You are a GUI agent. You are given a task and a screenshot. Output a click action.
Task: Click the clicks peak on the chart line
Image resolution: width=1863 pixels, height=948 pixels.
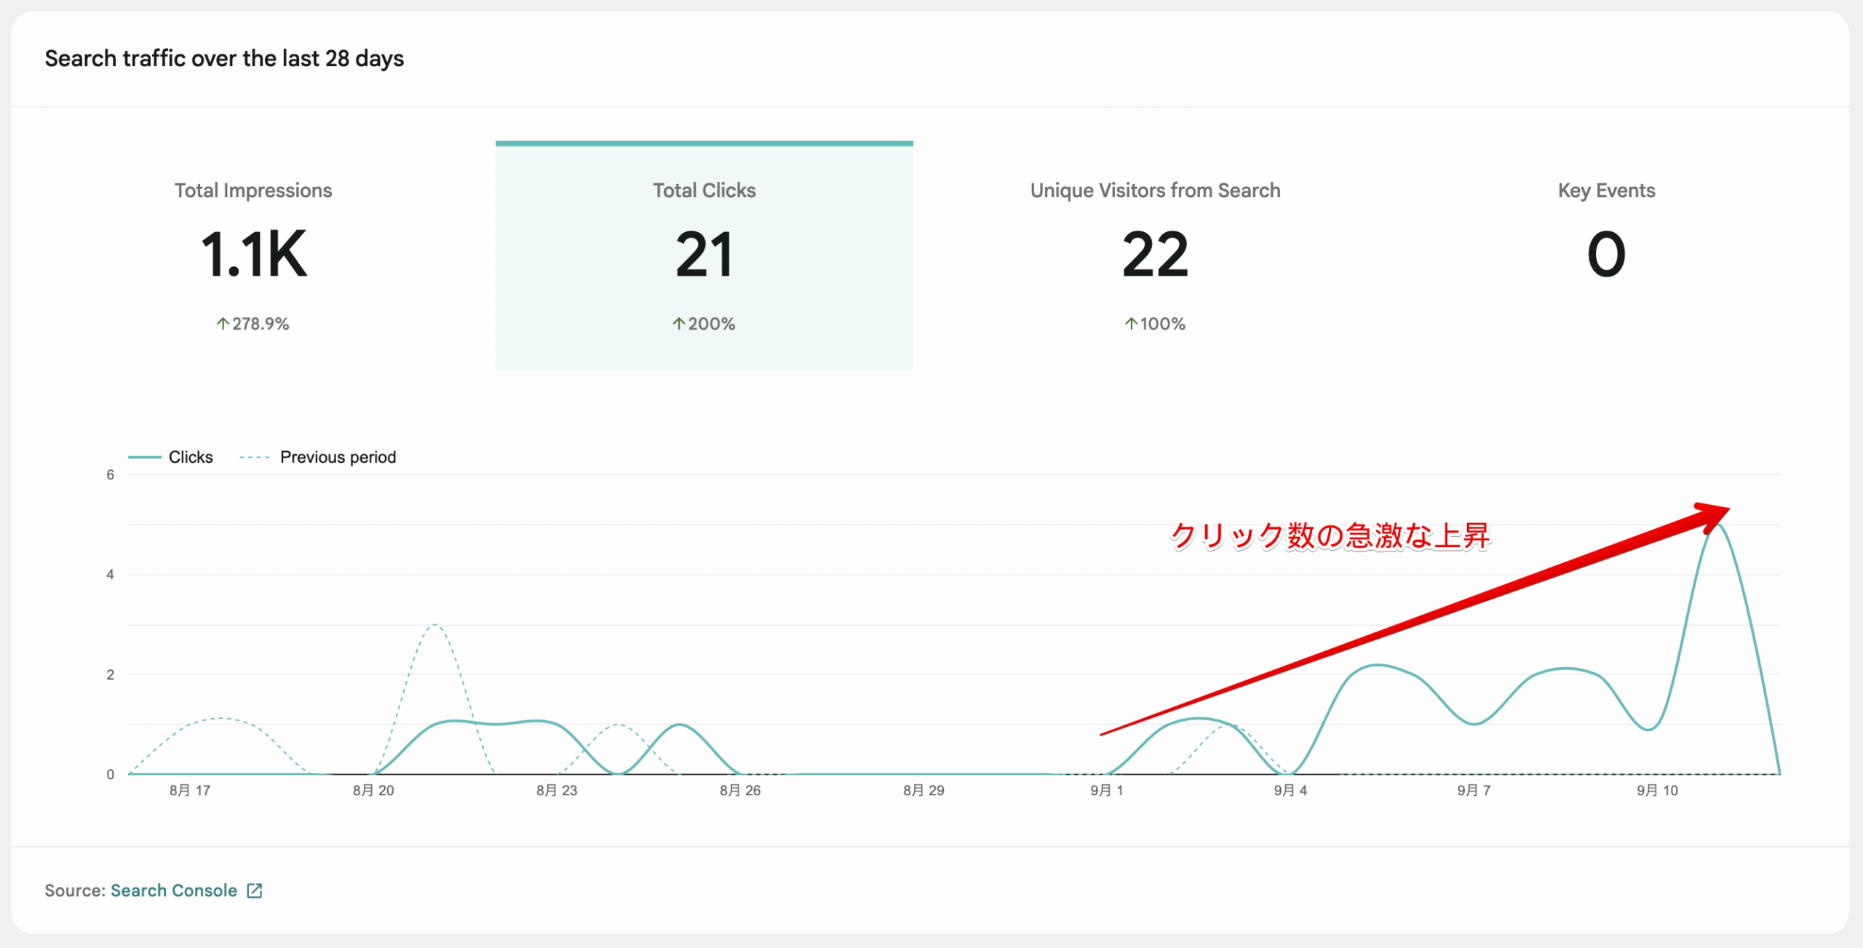pyautogui.click(x=1718, y=525)
